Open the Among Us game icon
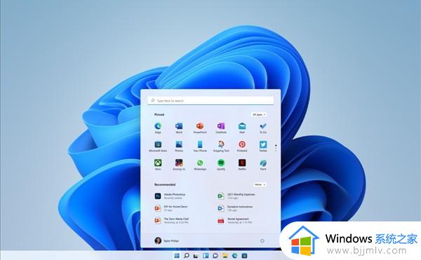 pyautogui.click(x=179, y=165)
